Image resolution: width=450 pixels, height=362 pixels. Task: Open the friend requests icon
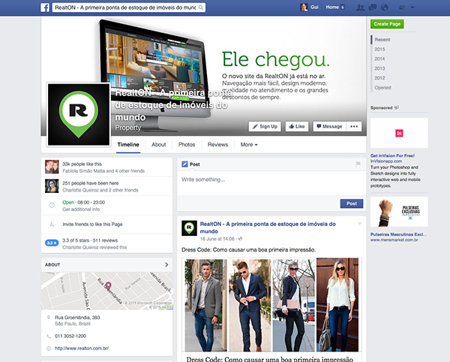coord(360,8)
